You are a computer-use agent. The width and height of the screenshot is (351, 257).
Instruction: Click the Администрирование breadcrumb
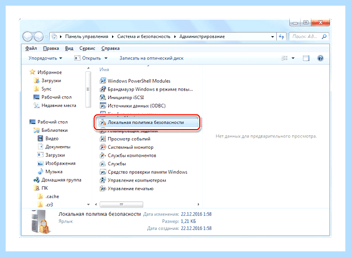pyautogui.click(x=202, y=36)
